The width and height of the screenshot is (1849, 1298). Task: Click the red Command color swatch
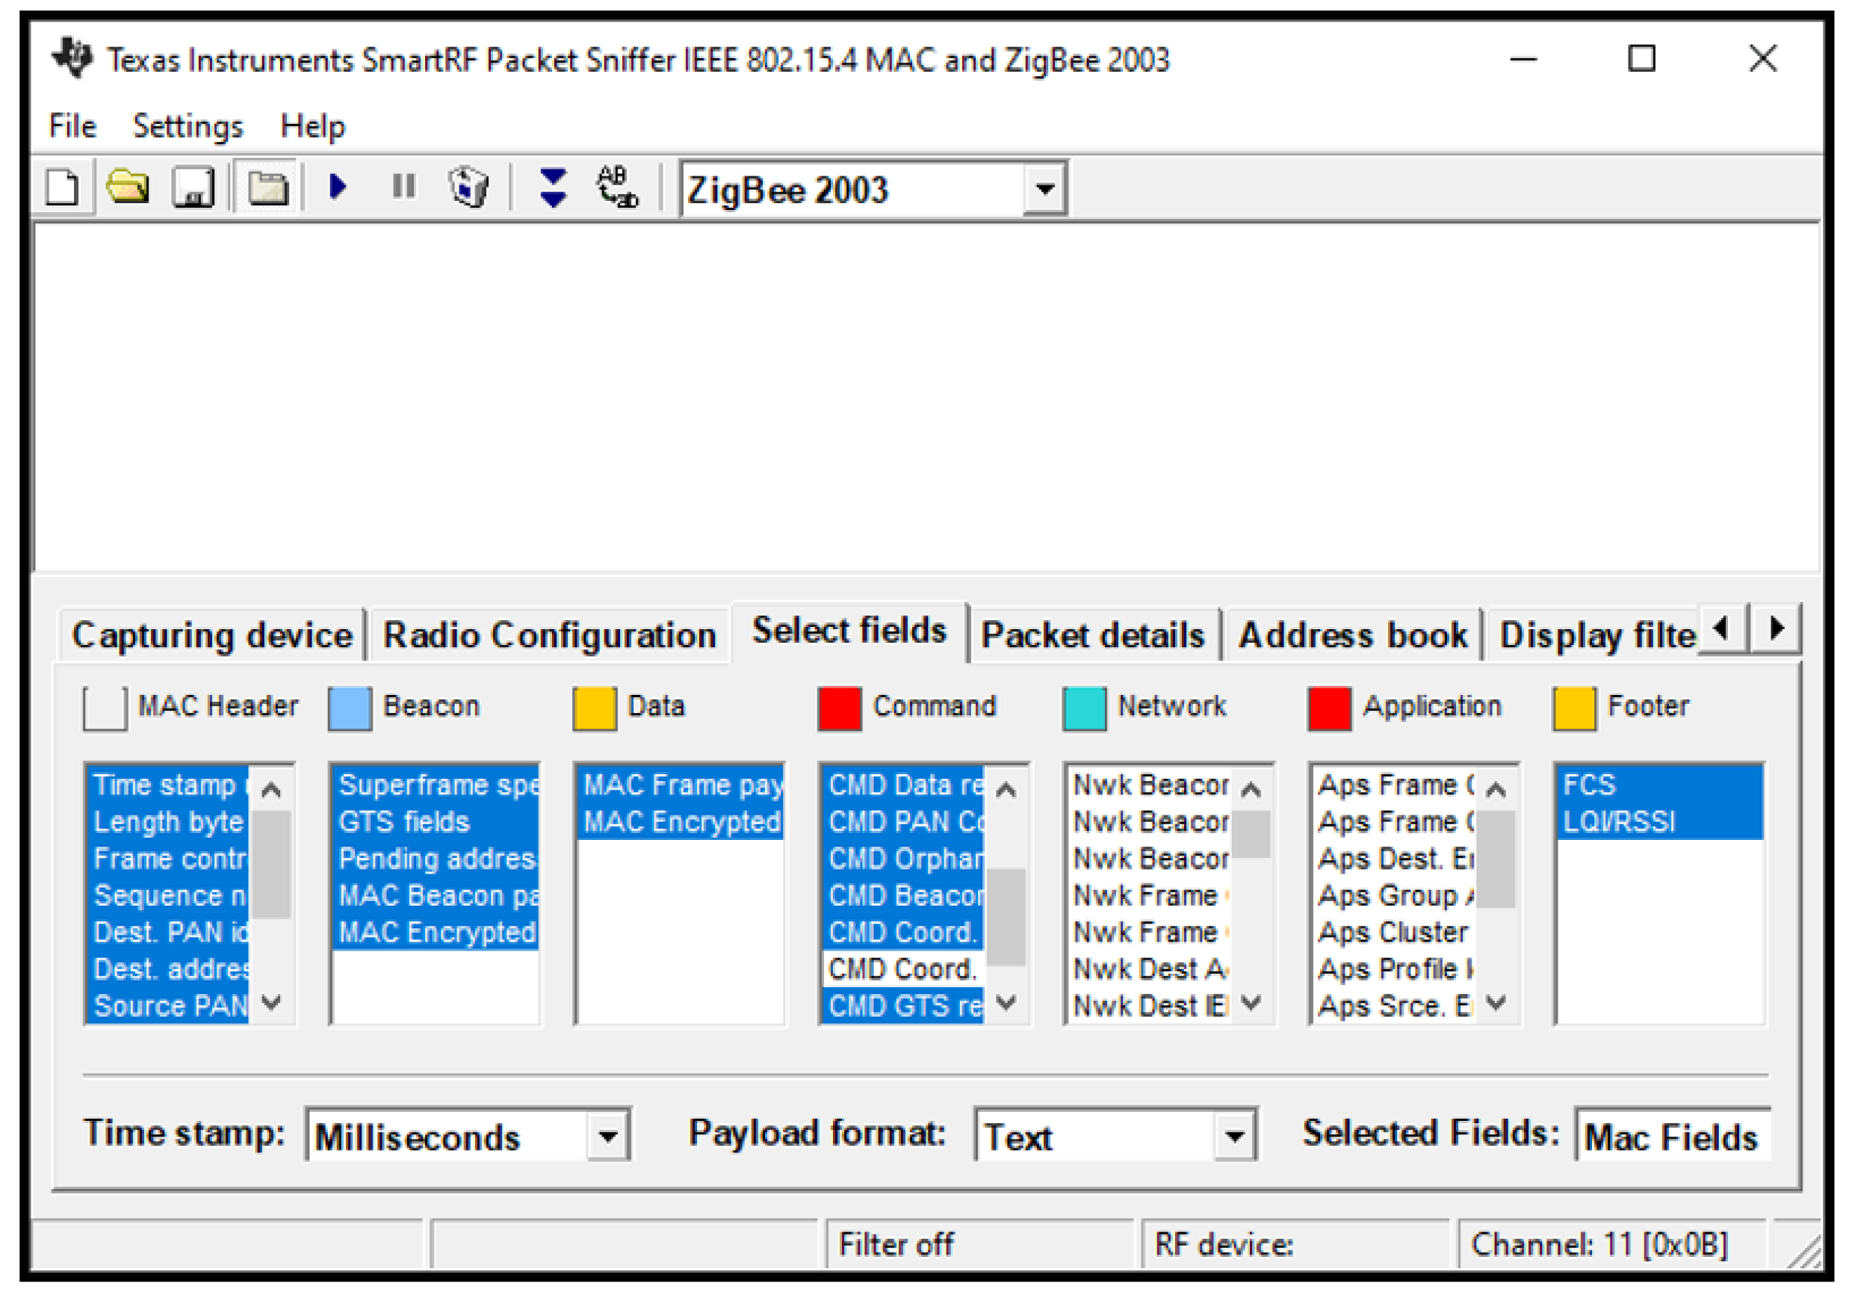pos(839,708)
